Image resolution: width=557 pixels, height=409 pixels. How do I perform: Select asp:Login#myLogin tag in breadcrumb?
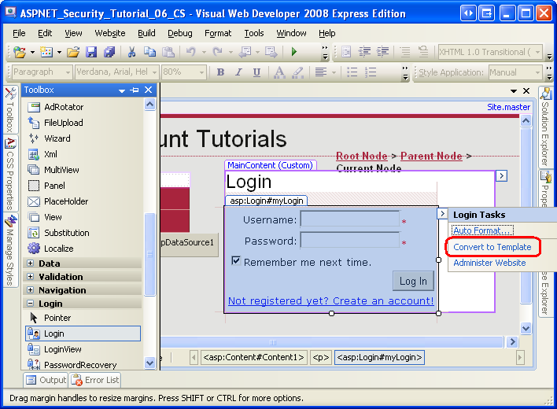pos(379,358)
